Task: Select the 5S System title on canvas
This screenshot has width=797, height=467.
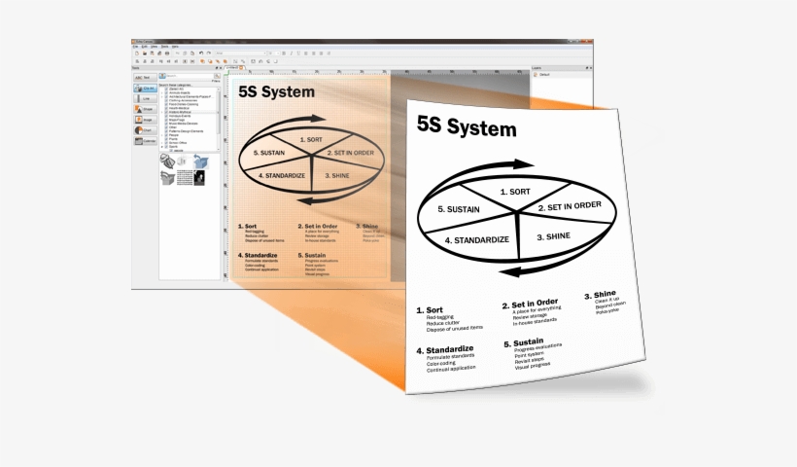Action: (x=276, y=92)
